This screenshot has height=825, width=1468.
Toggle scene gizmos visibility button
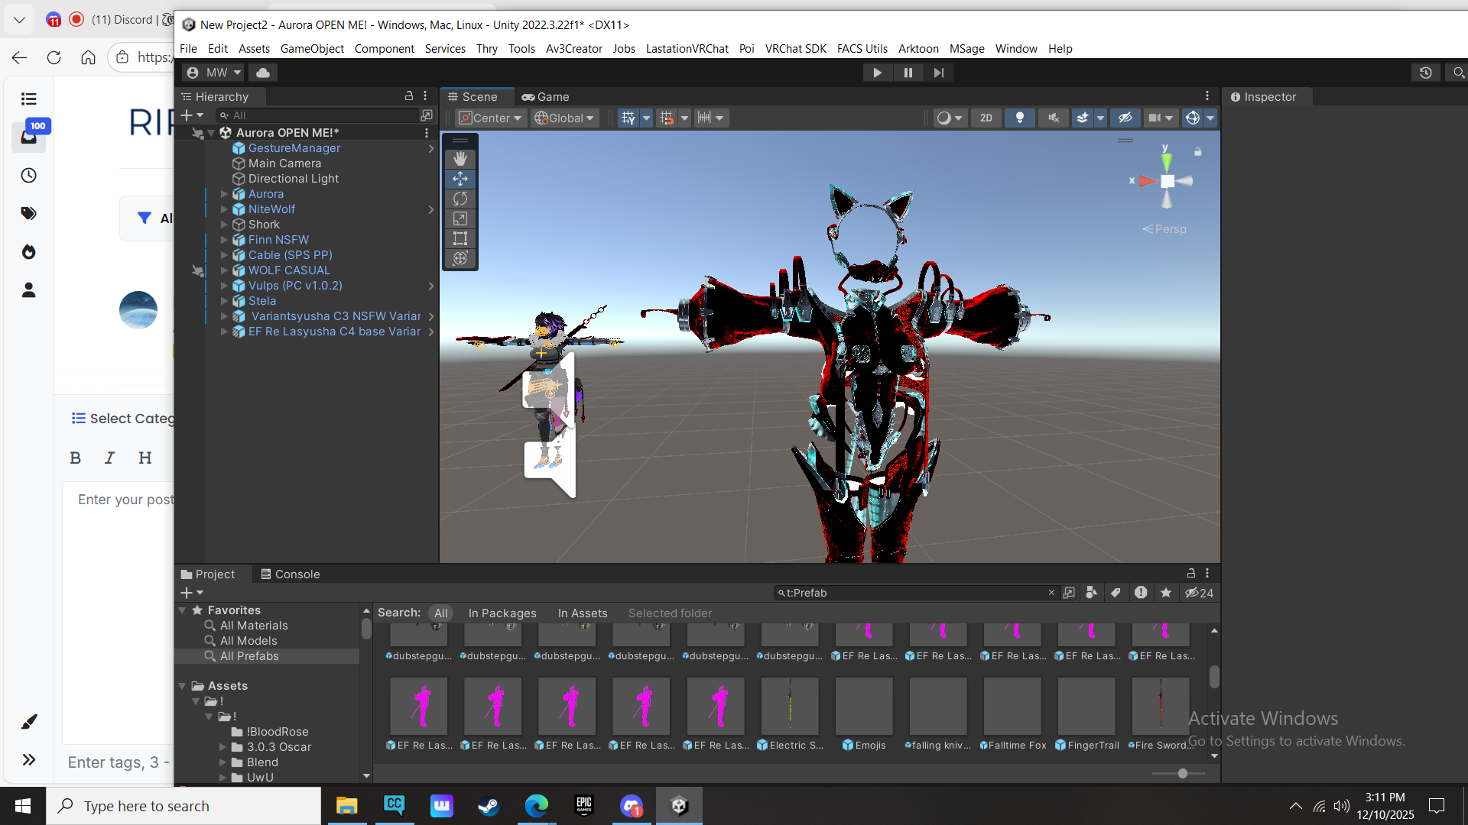(1192, 118)
